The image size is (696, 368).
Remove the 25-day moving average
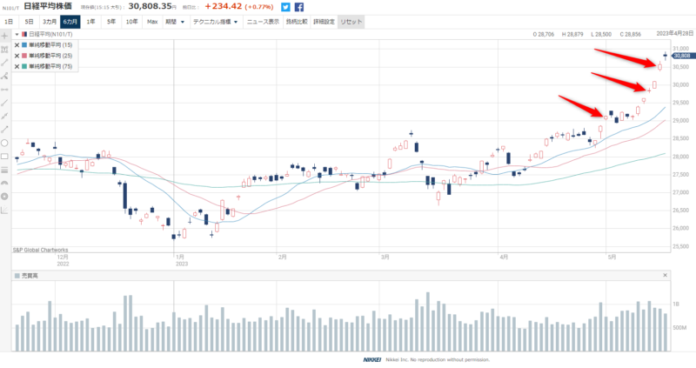[x=17, y=56]
